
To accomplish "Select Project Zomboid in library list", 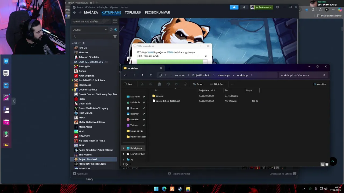I will (94, 159).
